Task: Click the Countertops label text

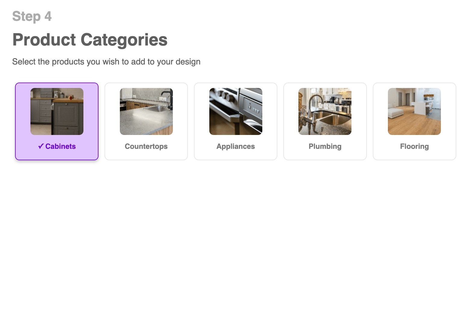Action: [146, 146]
